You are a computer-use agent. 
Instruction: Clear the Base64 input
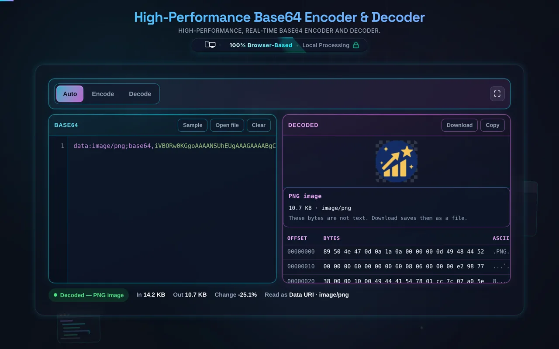pos(259,125)
